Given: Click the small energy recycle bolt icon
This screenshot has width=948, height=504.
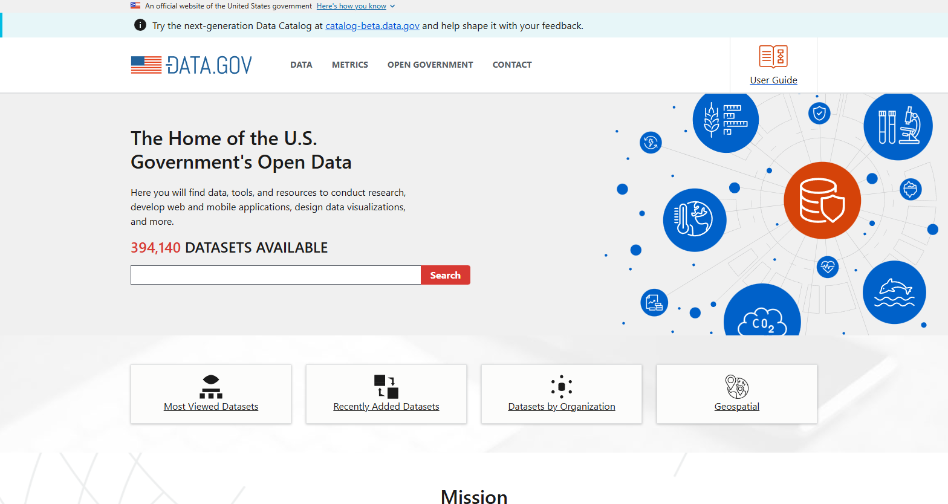Looking at the screenshot, I should 651,143.
